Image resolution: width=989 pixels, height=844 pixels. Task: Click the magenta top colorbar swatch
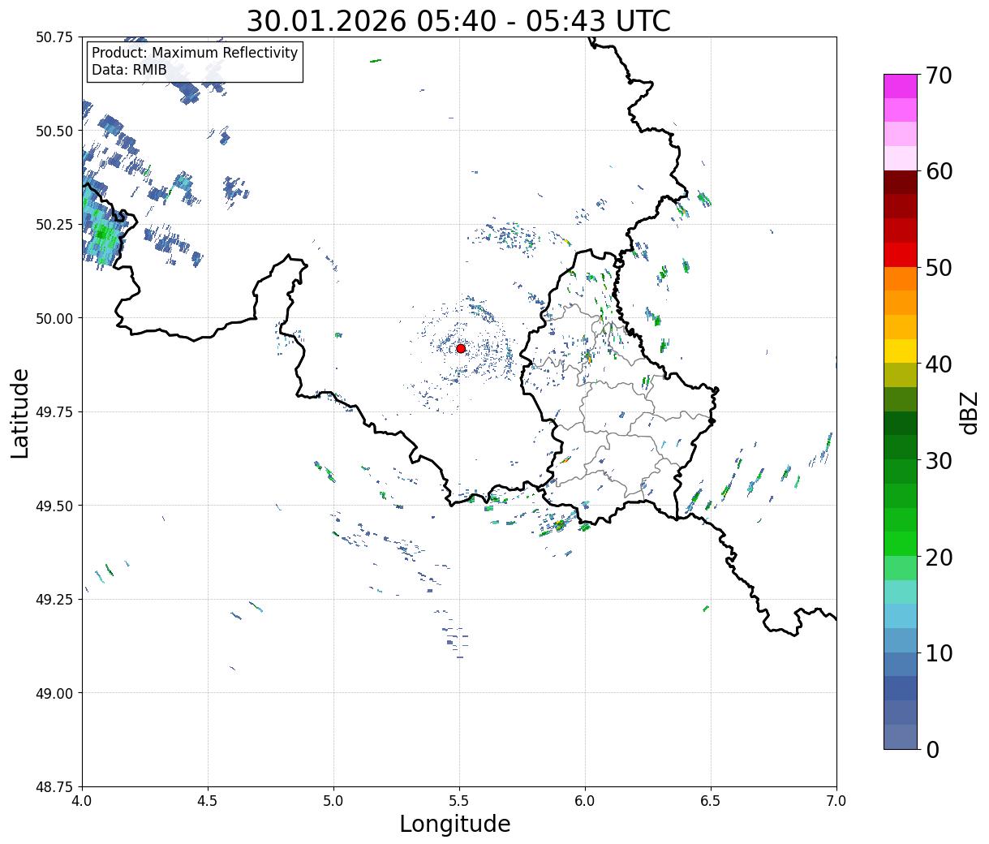pyautogui.click(x=901, y=86)
